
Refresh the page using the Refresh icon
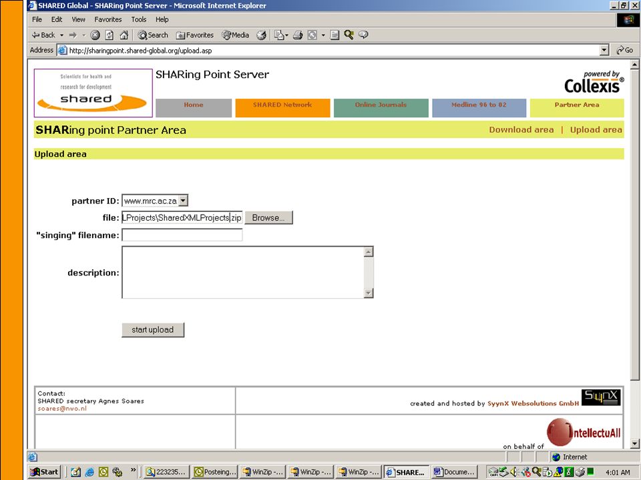[109, 35]
